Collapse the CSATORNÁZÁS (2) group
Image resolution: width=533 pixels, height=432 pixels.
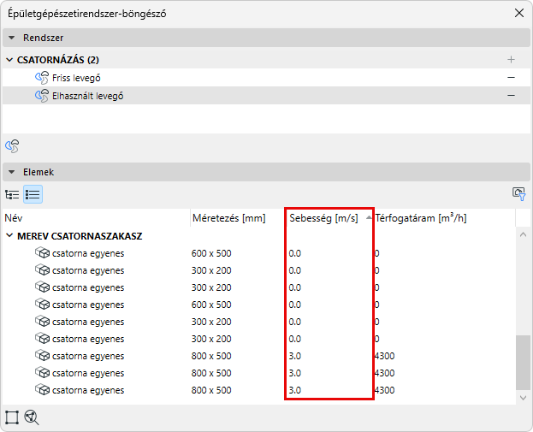point(10,60)
